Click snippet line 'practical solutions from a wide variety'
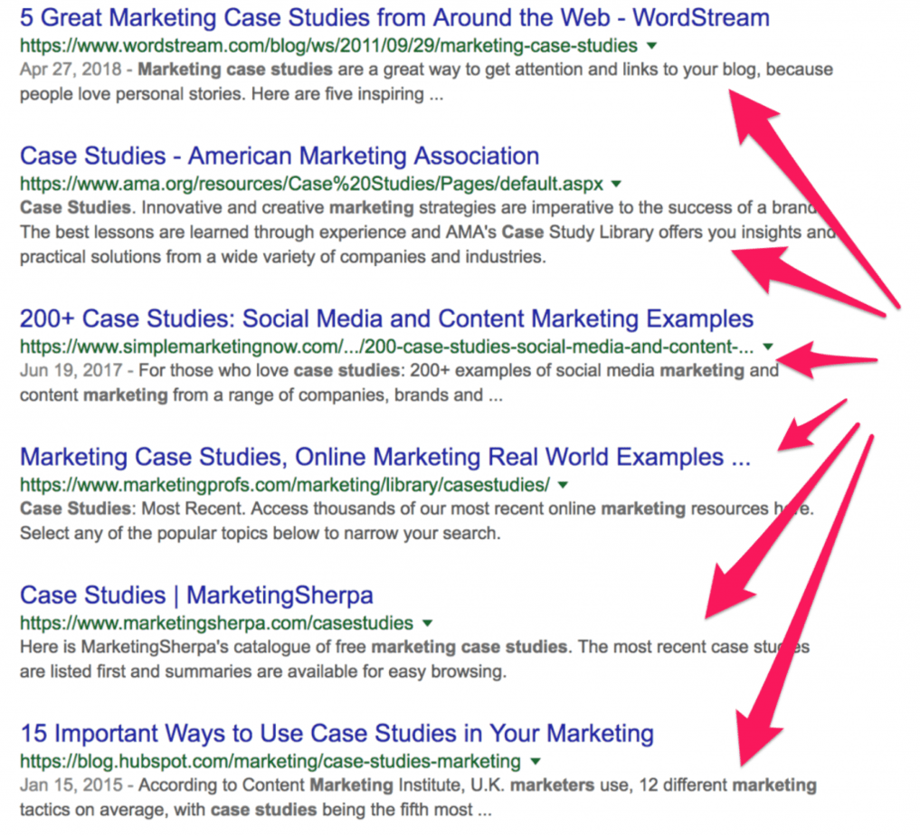Viewport: 920px width, 836px height. (283, 257)
